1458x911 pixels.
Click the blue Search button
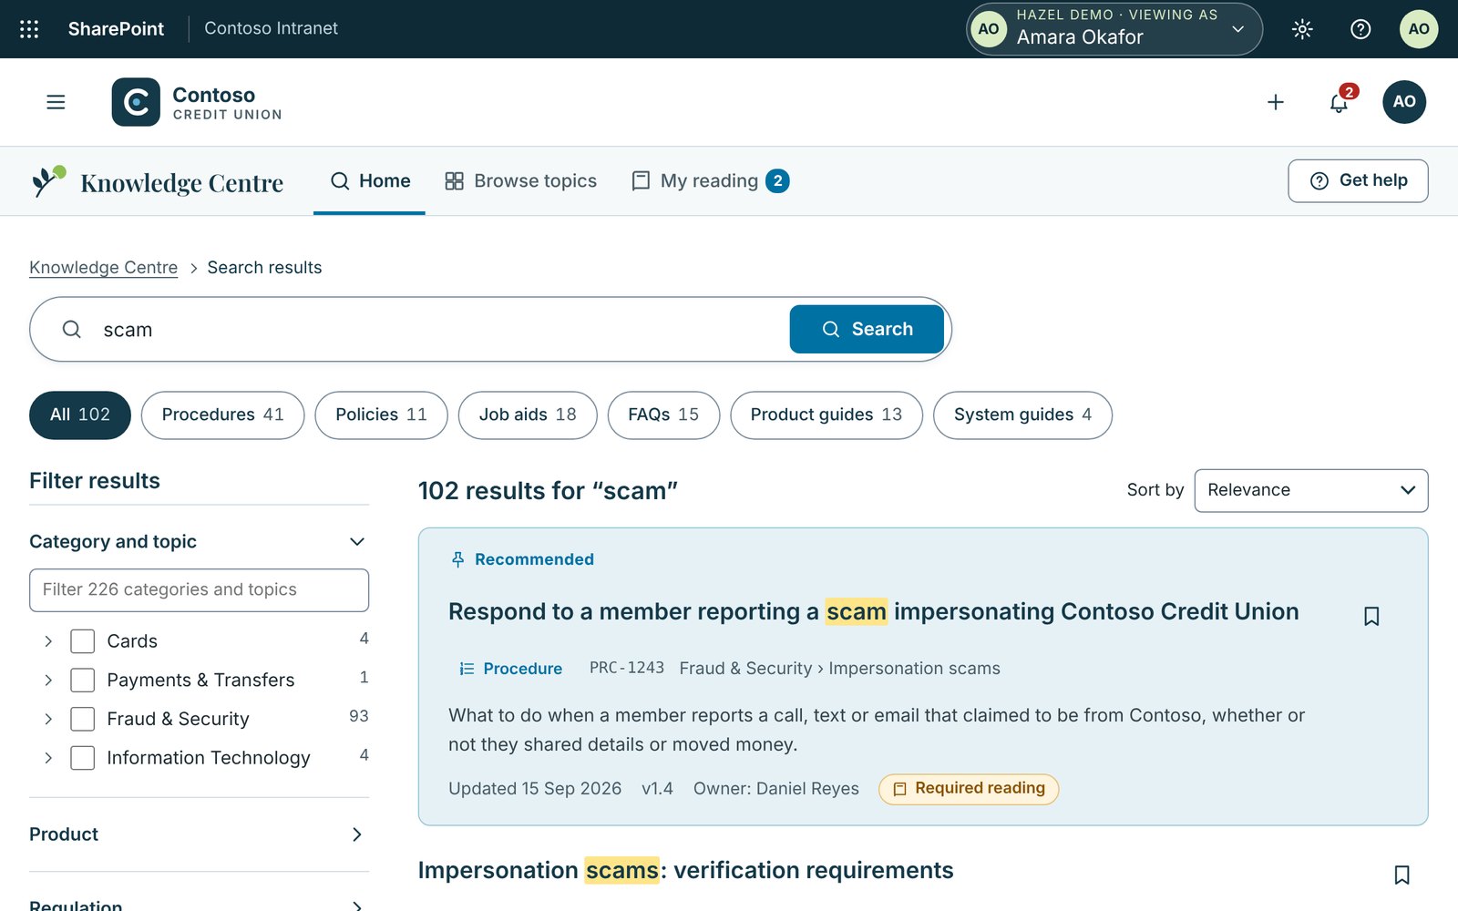pyautogui.click(x=867, y=329)
